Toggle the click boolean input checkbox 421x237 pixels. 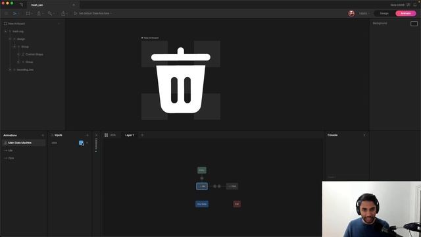pos(81,143)
